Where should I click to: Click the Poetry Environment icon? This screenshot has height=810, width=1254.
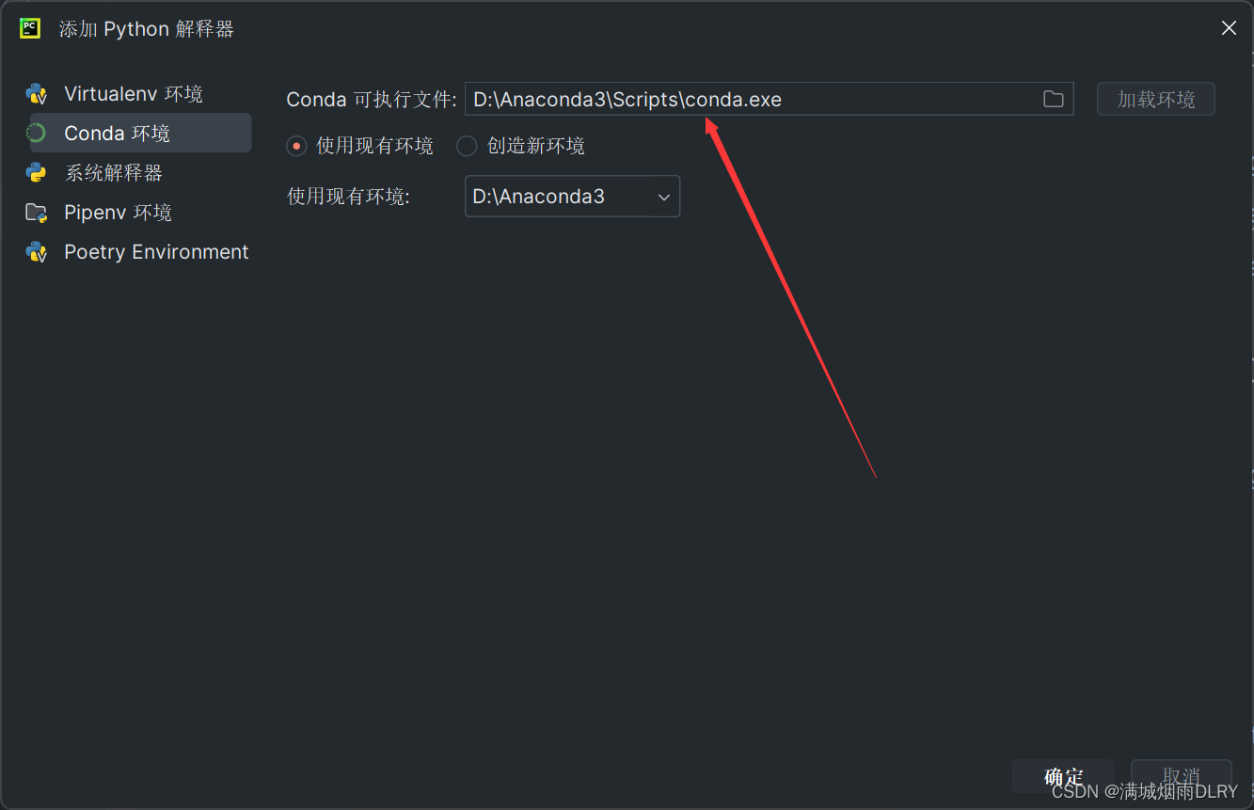click(x=36, y=251)
